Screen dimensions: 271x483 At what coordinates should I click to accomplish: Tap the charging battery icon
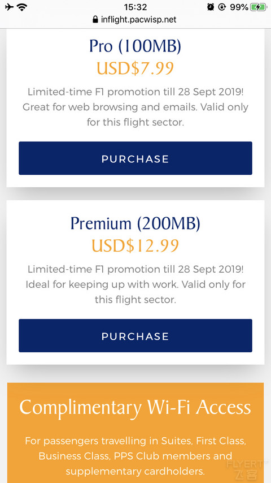point(258,7)
